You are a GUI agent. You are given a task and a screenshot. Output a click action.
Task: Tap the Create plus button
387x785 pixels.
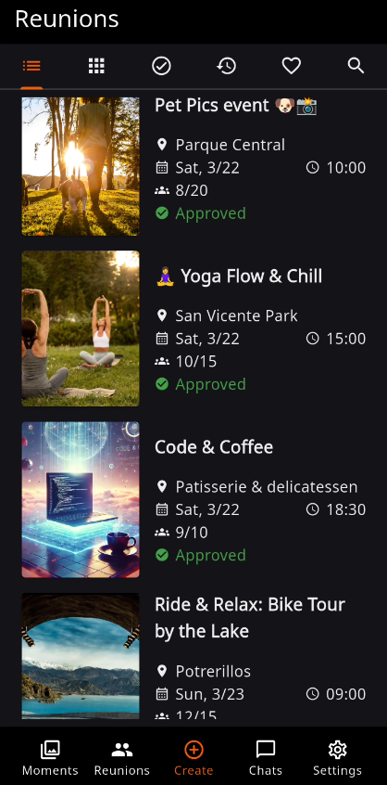193,757
